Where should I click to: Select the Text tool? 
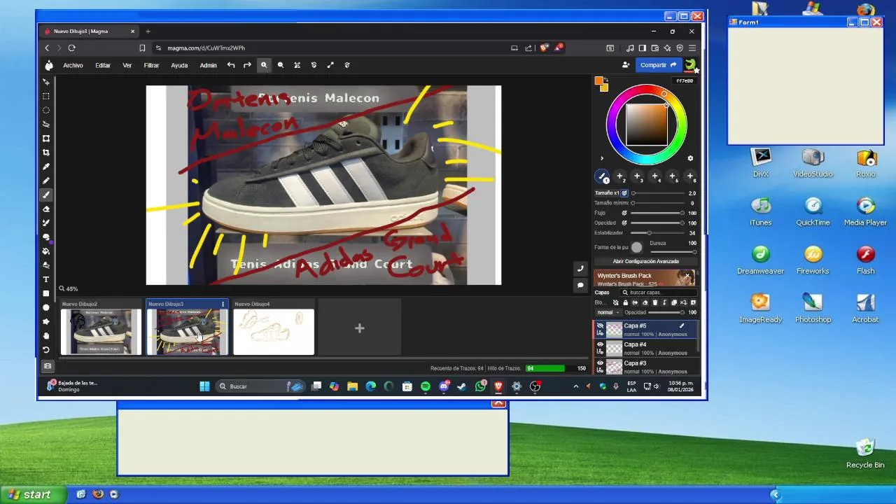pyautogui.click(x=46, y=279)
